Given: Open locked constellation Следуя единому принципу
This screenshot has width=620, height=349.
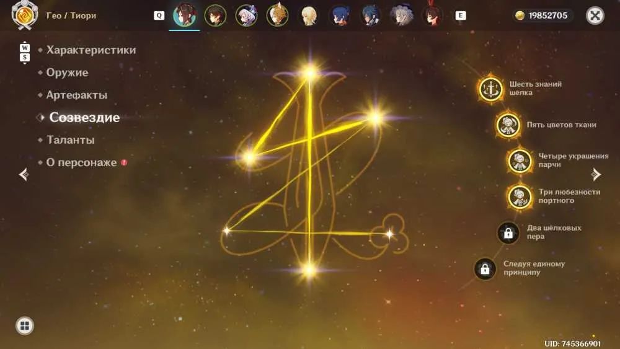Looking at the screenshot, I should pyautogui.click(x=485, y=269).
